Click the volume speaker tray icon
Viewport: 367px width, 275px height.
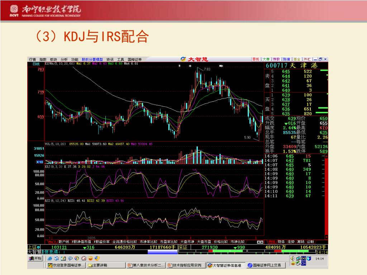tap(292, 259)
